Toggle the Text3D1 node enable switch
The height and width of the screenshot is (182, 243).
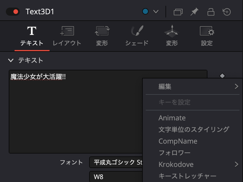coord(13,12)
